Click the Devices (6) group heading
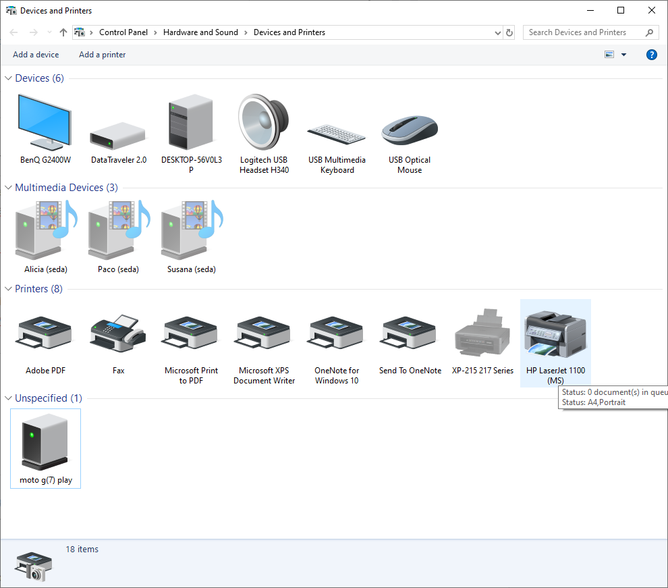 pyautogui.click(x=40, y=78)
